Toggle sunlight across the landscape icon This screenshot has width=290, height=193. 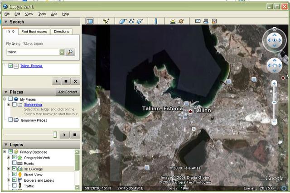[x=173, y=21]
